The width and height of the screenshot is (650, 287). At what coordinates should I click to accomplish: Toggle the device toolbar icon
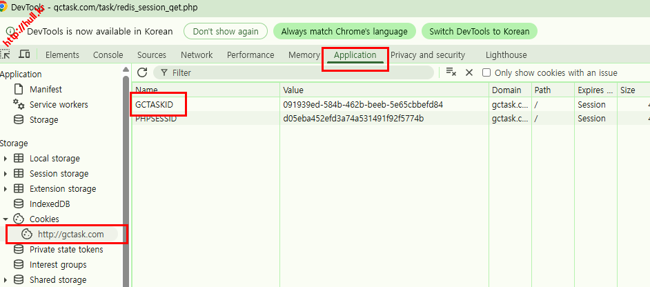pyautogui.click(x=25, y=55)
